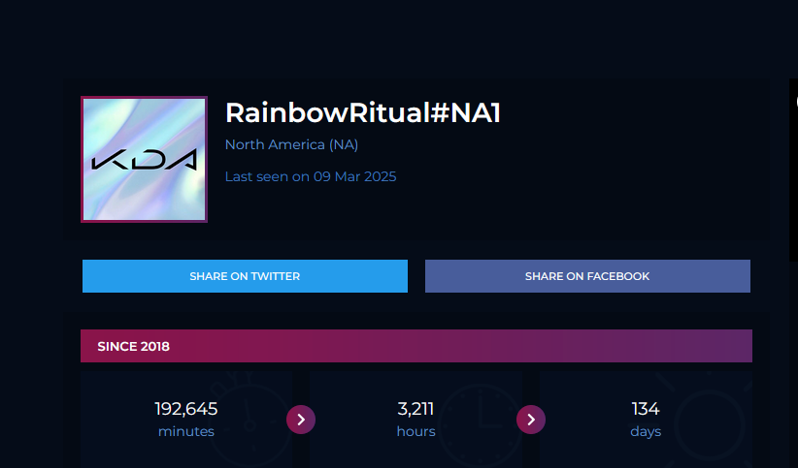Select the North America (NA) region link

point(291,144)
